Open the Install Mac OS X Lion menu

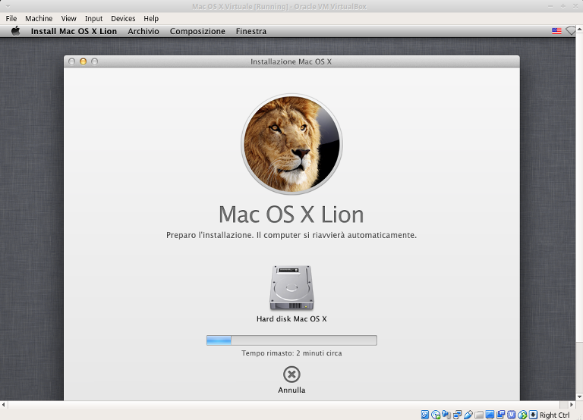coord(74,31)
